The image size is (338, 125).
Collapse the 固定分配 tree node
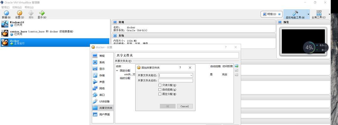[117, 70]
